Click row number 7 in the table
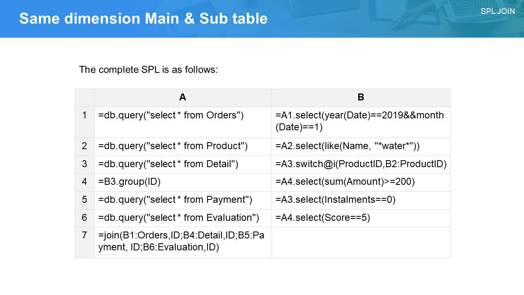This screenshot has width=524, height=295. coord(84,236)
